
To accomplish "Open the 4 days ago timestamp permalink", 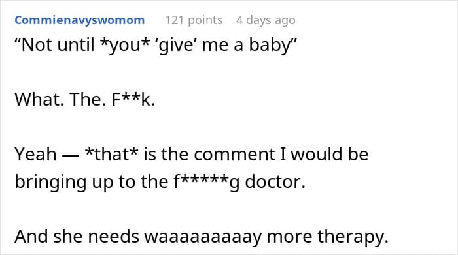I will pyautogui.click(x=266, y=20).
